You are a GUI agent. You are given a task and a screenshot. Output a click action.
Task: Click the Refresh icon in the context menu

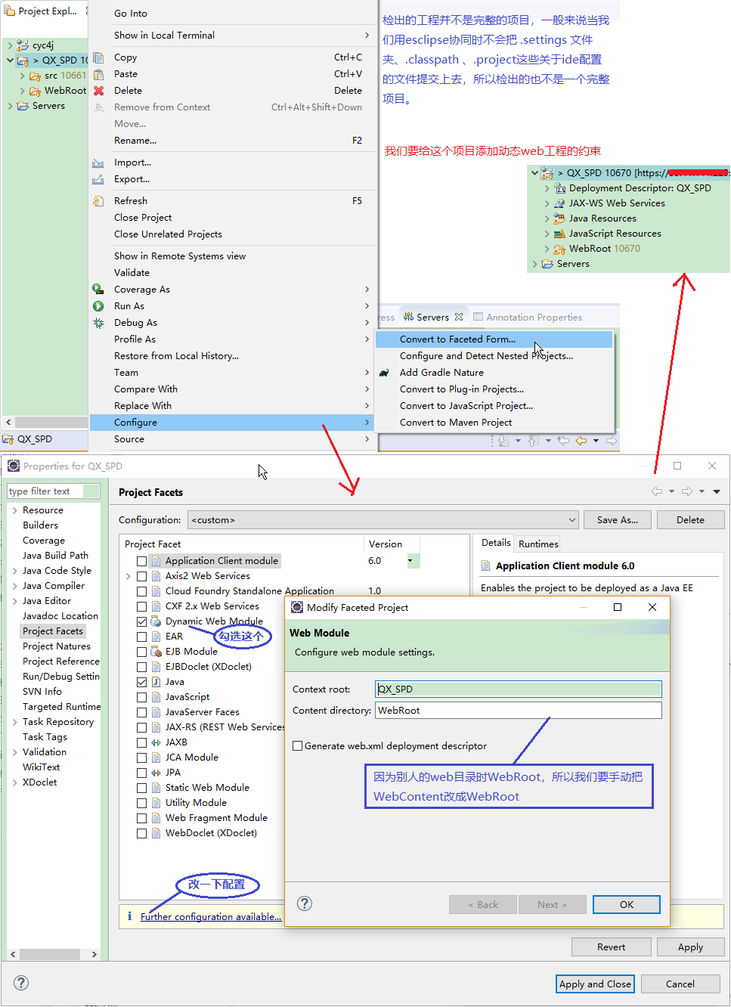point(98,201)
